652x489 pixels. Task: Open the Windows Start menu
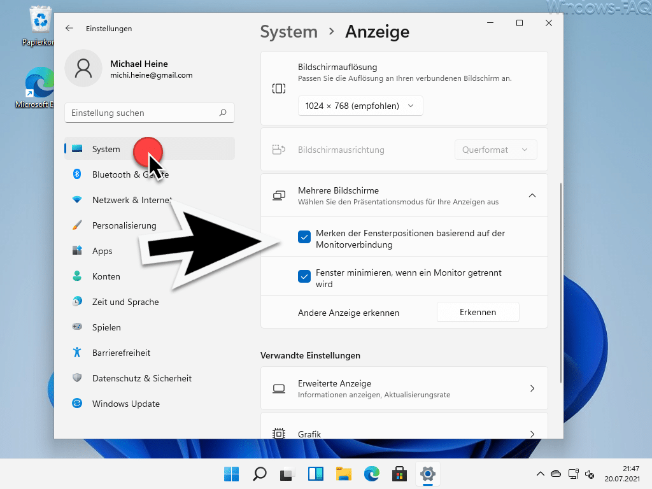(231, 474)
